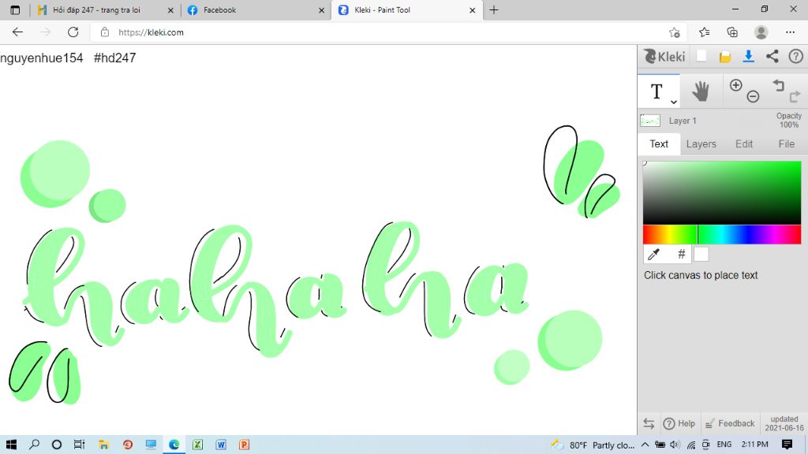Viewport: 808px width, 454px height.
Task: Create a new blank image
Action: click(701, 56)
